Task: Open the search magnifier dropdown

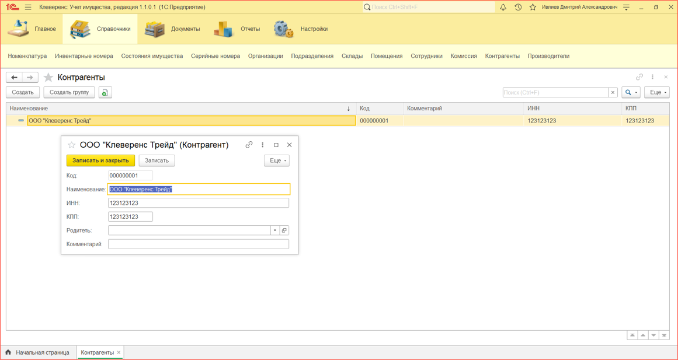Action: tap(631, 92)
